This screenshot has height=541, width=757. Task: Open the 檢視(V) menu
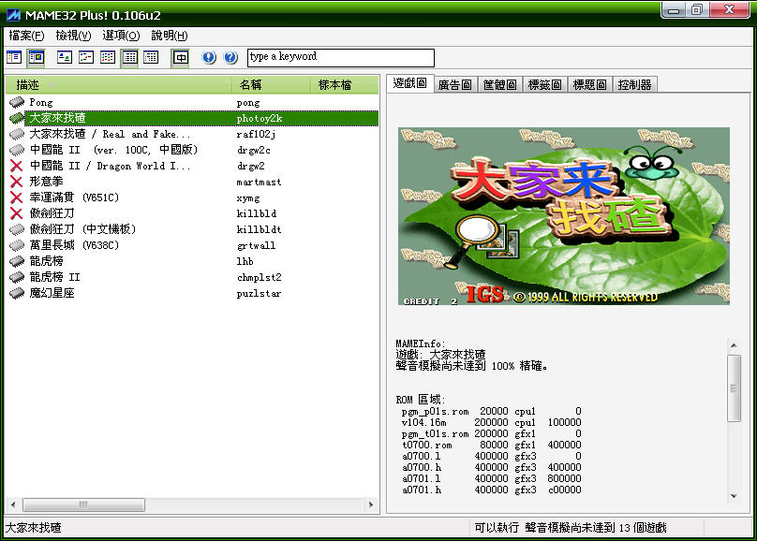pos(73,36)
